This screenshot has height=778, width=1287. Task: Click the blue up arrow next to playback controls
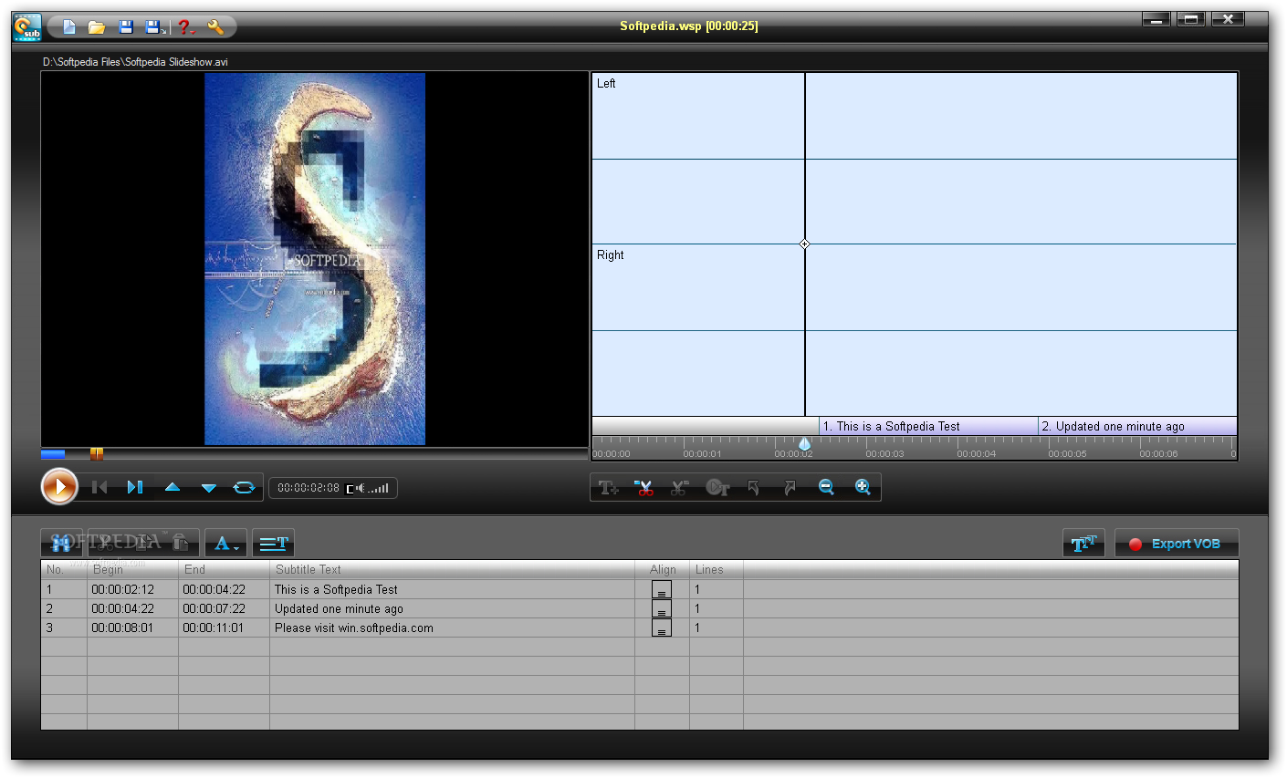(173, 487)
